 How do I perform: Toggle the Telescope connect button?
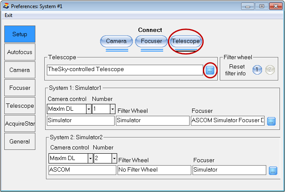click(x=186, y=41)
